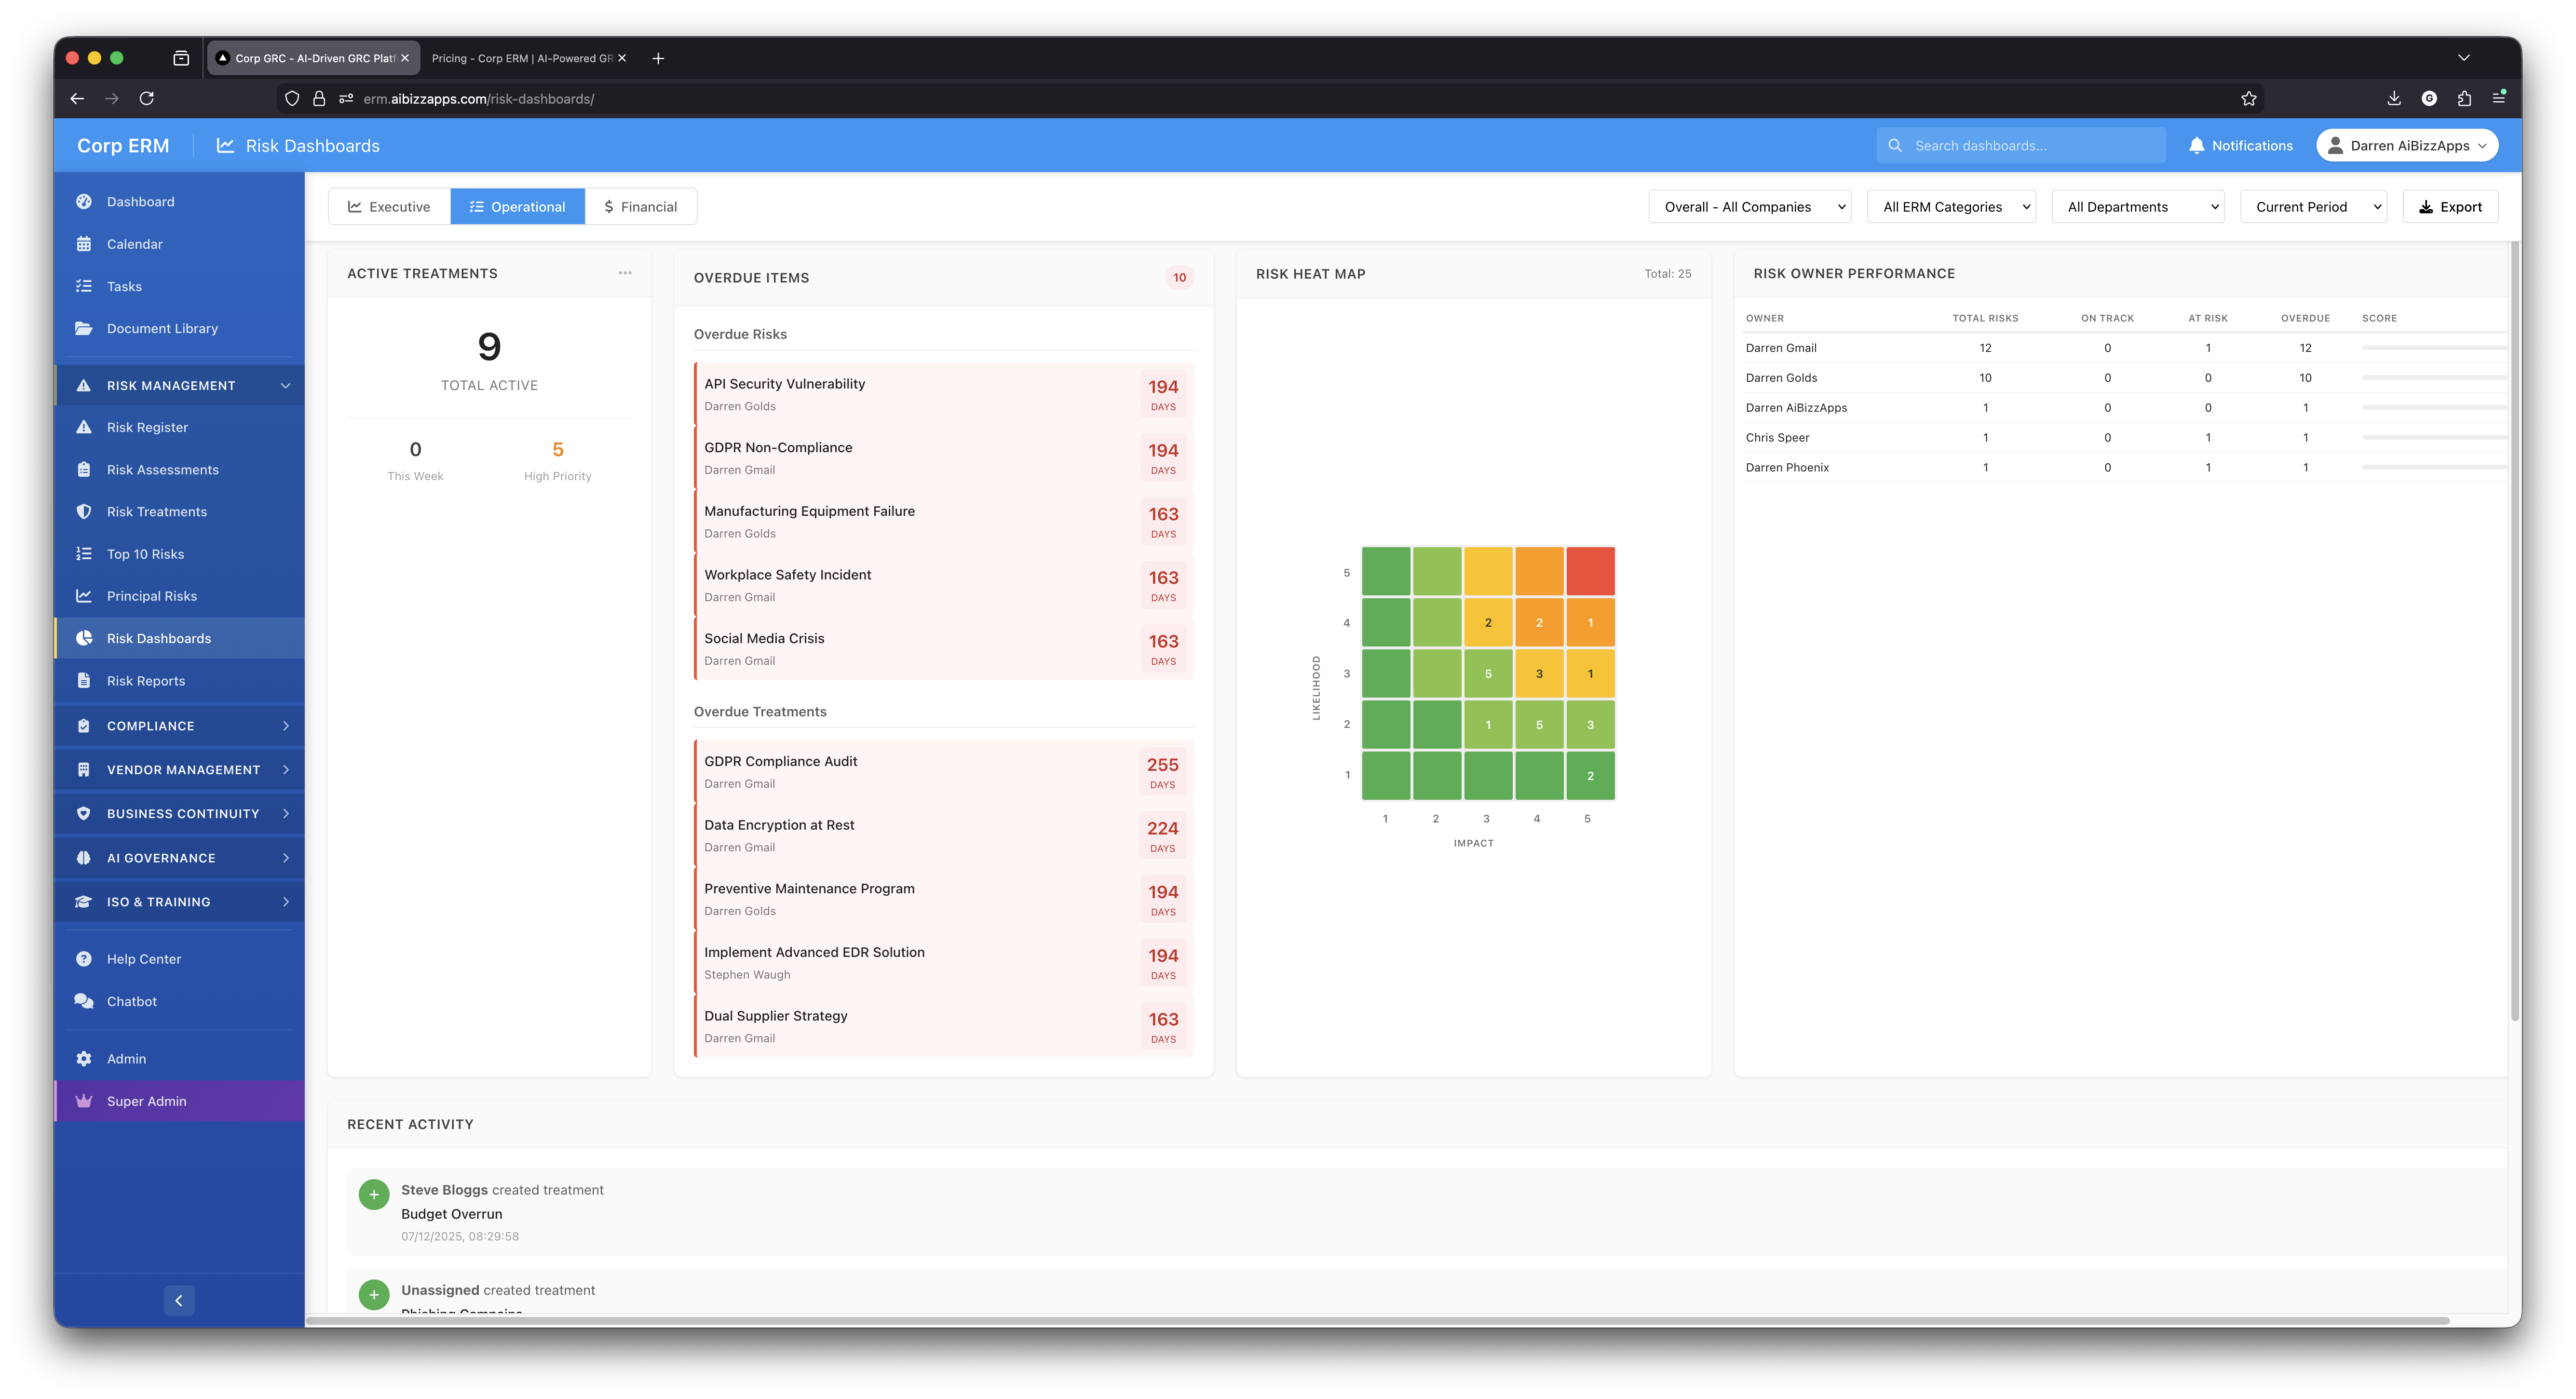Open Risk Reports from the sidebar
2576x1399 pixels.
point(145,681)
